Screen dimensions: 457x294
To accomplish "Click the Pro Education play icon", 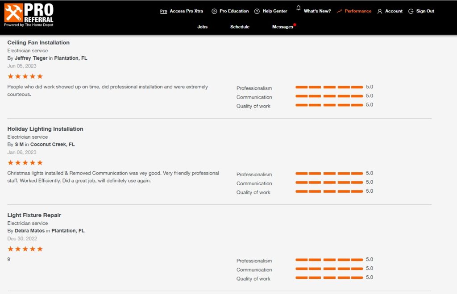I will [x=214, y=11].
